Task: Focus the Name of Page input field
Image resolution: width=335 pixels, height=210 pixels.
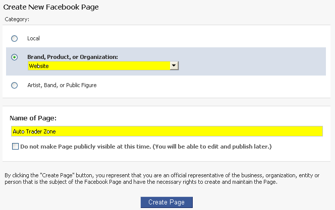Action: [166, 131]
